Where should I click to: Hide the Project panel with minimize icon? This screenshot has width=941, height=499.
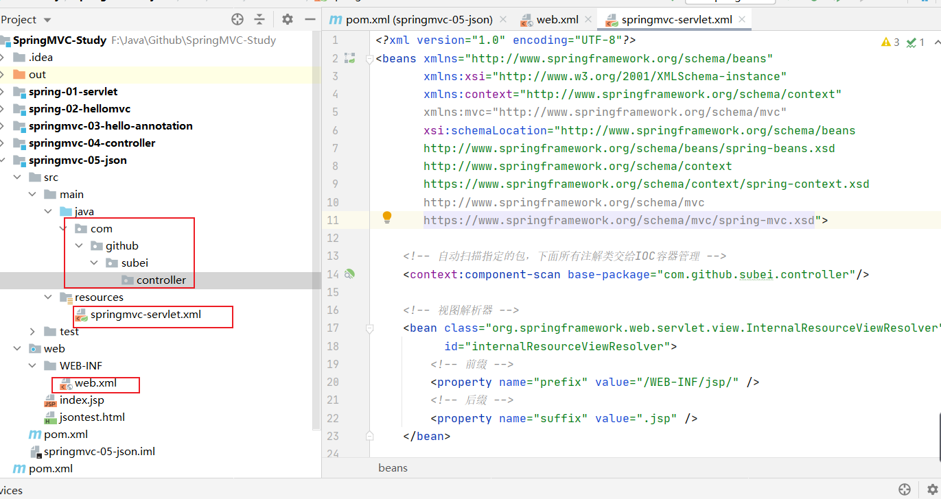click(310, 19)
